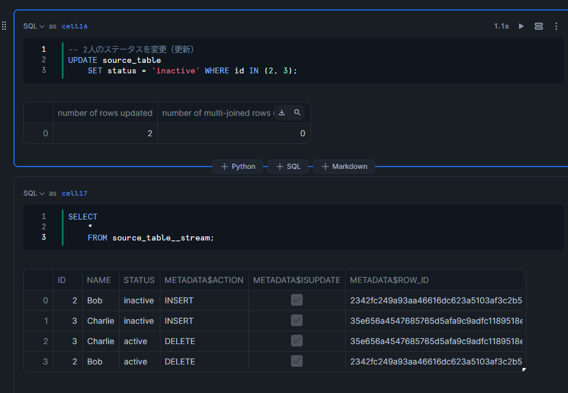Toggle cell16 layout view icon

(x=539, y=26)
